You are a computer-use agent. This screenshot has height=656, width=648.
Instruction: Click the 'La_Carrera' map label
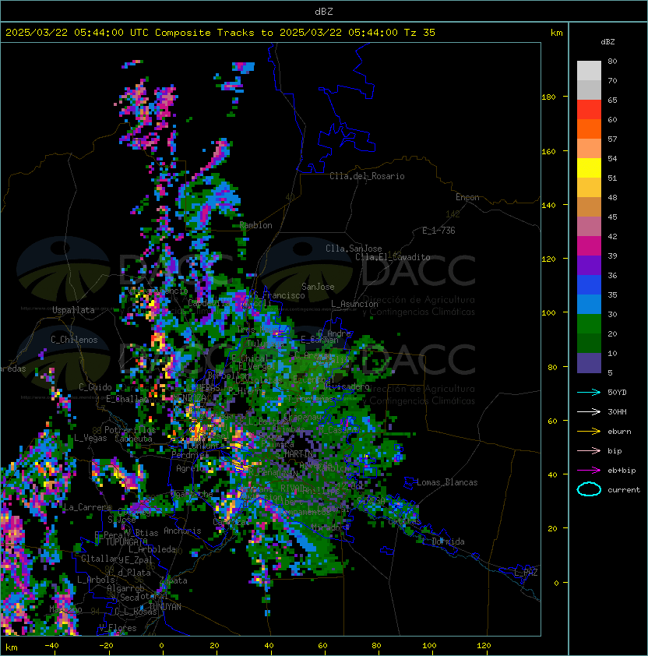coord(88,507)
